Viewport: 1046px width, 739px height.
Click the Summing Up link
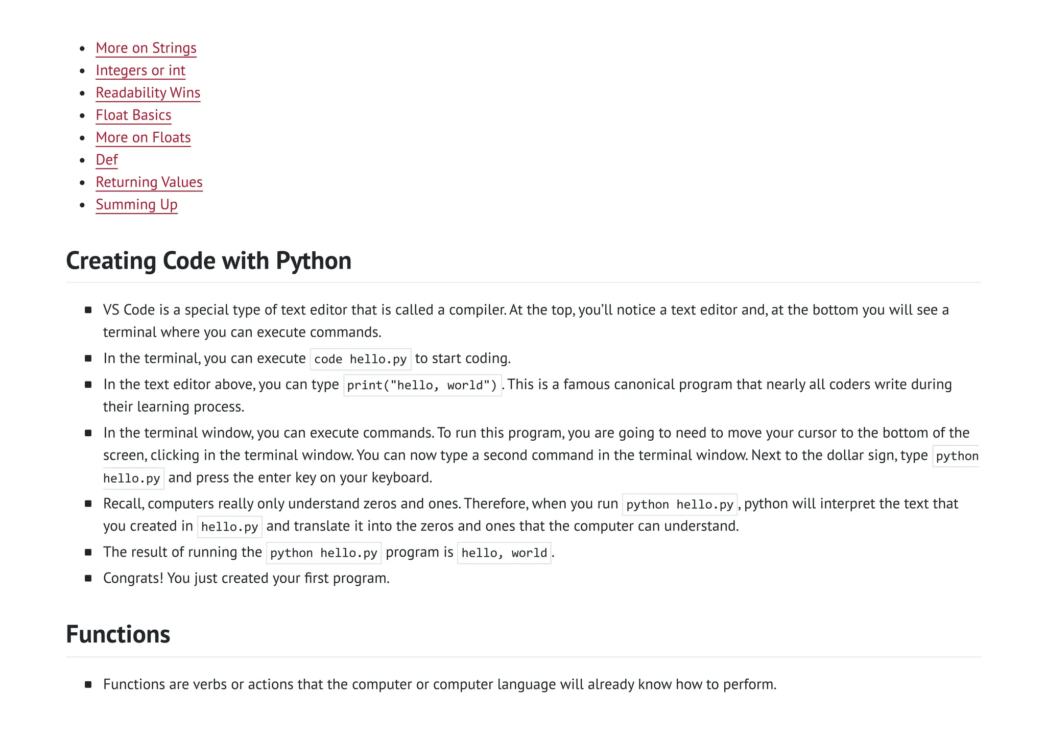pyautogui.click(x=136, y=205)
